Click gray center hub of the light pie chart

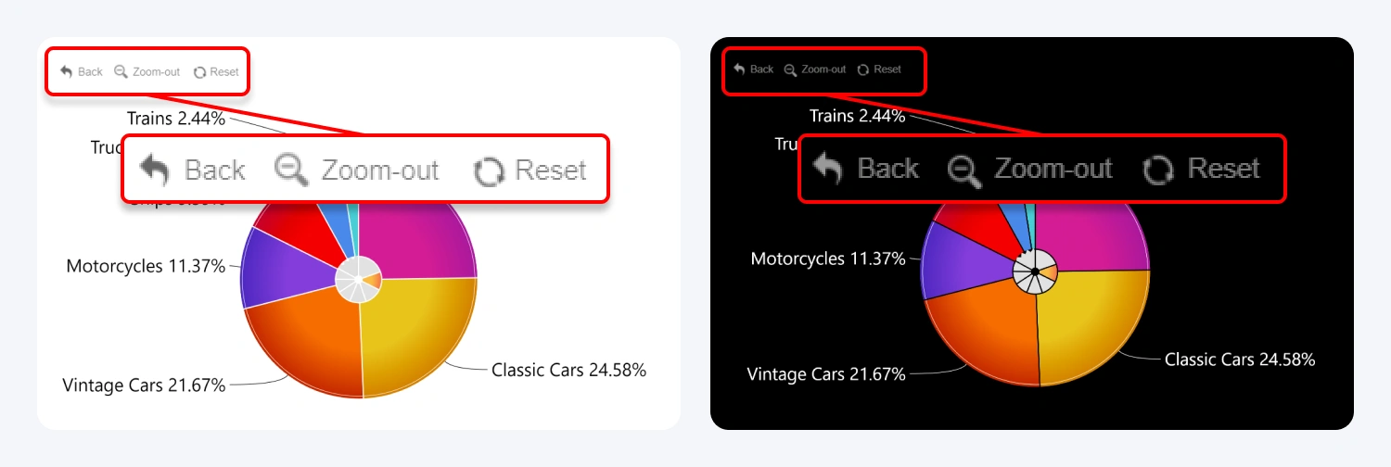tap(357, 280)
